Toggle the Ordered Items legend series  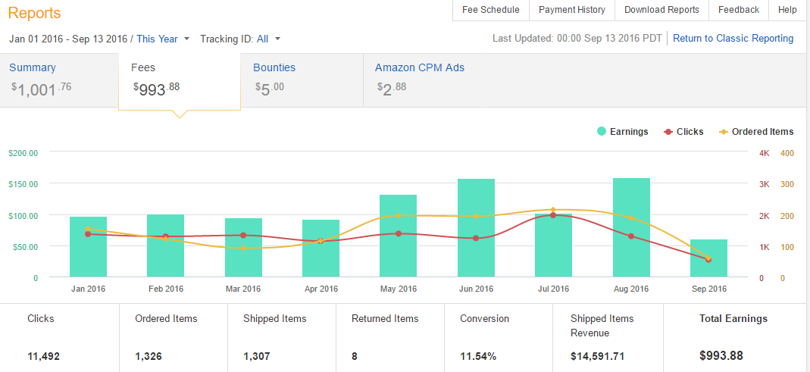[755, 131]
